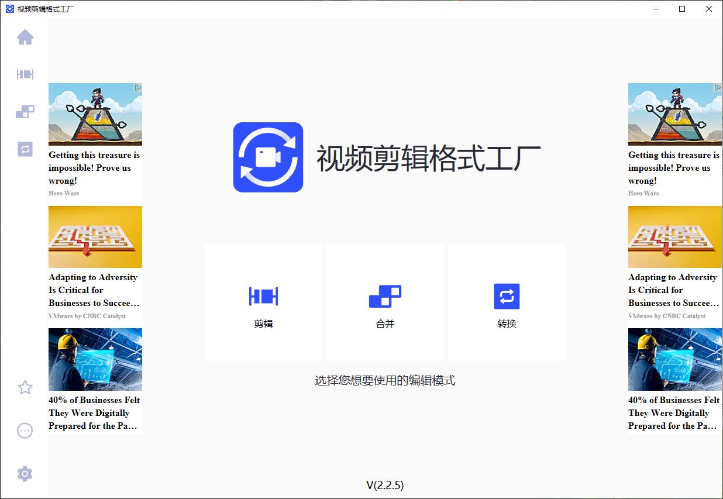Click left 'Adapting to Adversity' ad headline
The width and height of the screenshot is (723, 499).
pyautogui.click(x=94, y=290)
